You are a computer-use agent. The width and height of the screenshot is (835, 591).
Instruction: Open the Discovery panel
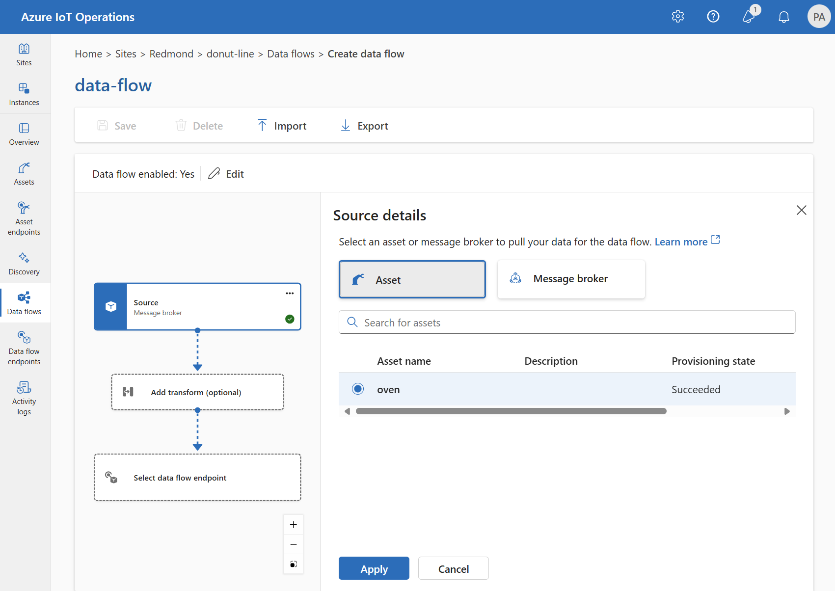pos(24,263)
